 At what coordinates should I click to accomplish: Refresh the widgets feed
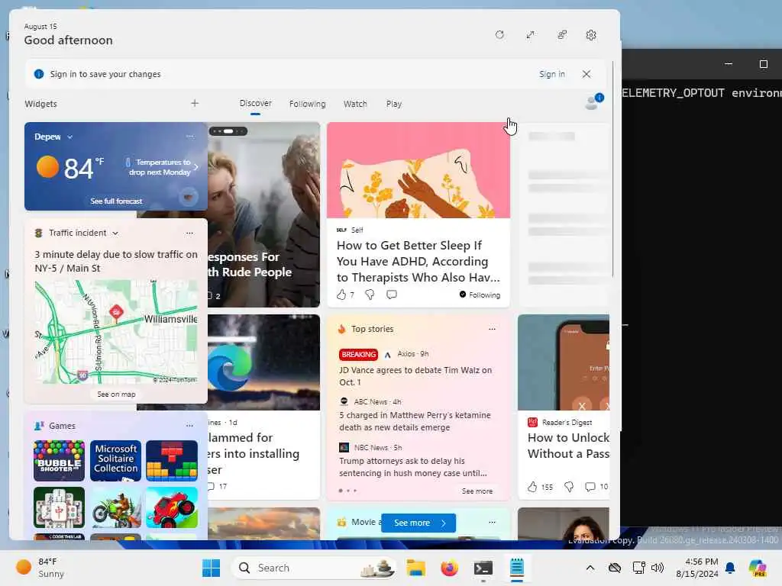point(499,35)
